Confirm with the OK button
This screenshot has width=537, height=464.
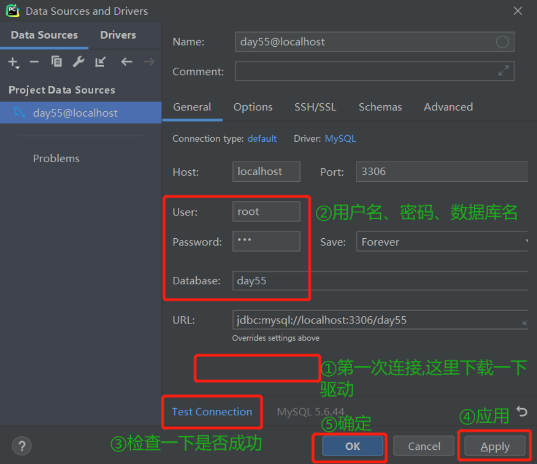pyautogui.click(x=352, y=446)
